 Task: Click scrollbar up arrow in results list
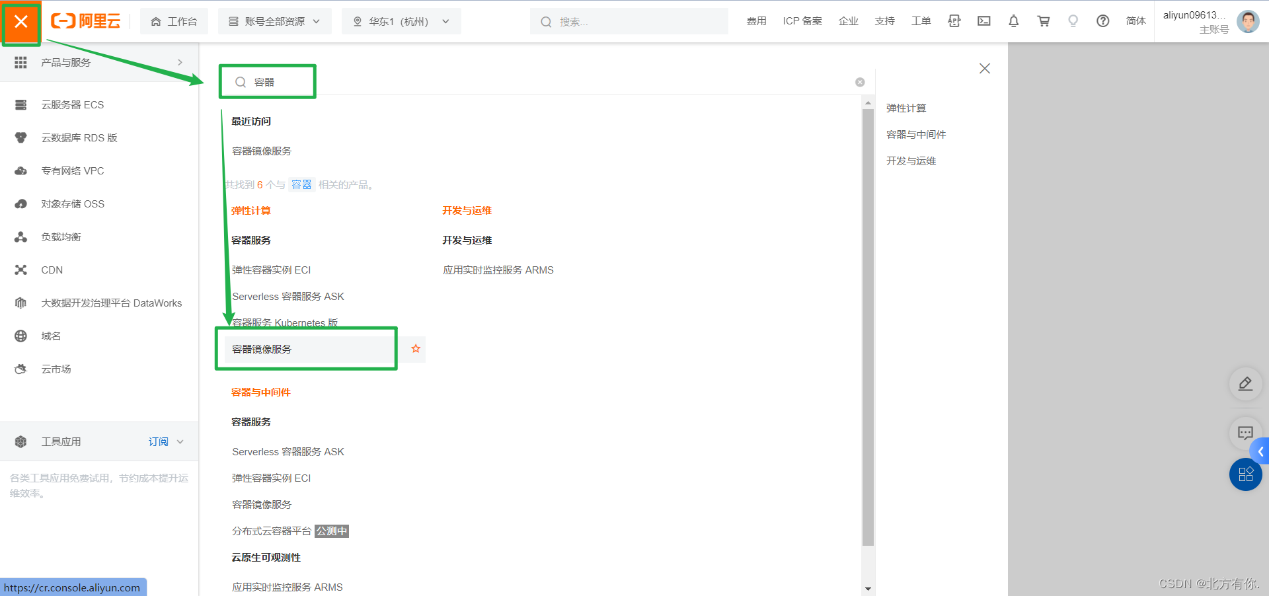tap(868, 103)
